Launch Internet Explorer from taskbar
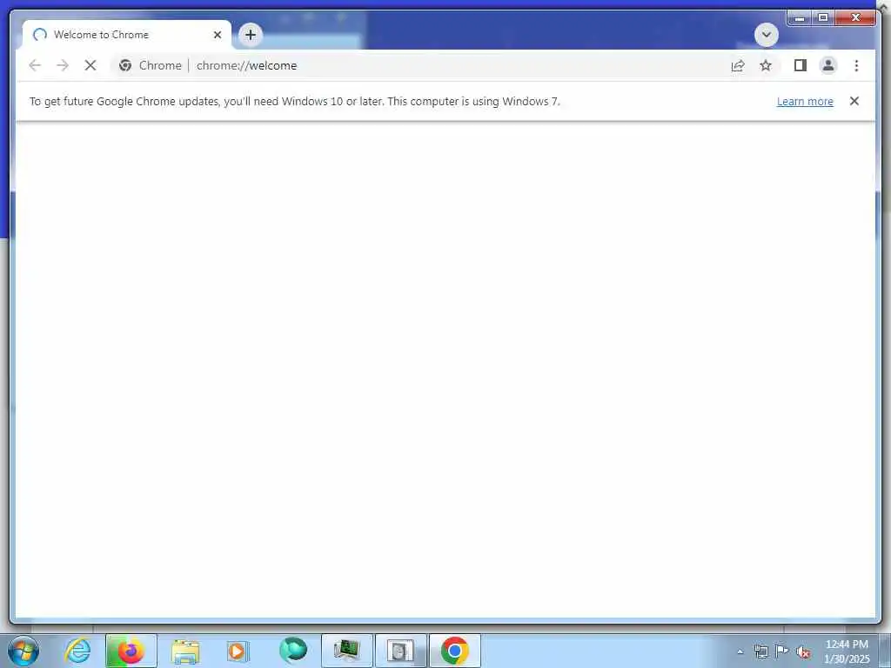Viewport: 891px width, 668px height. [77, 651]
